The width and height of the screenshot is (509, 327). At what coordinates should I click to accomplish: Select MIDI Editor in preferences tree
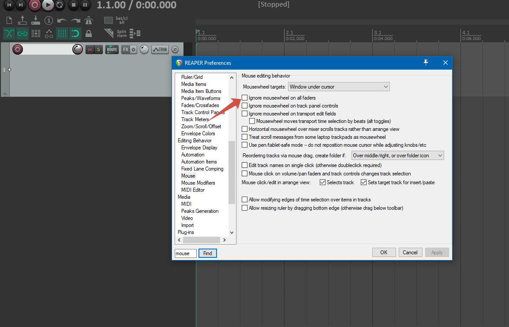pyautogui.click(x=193, y=190)
